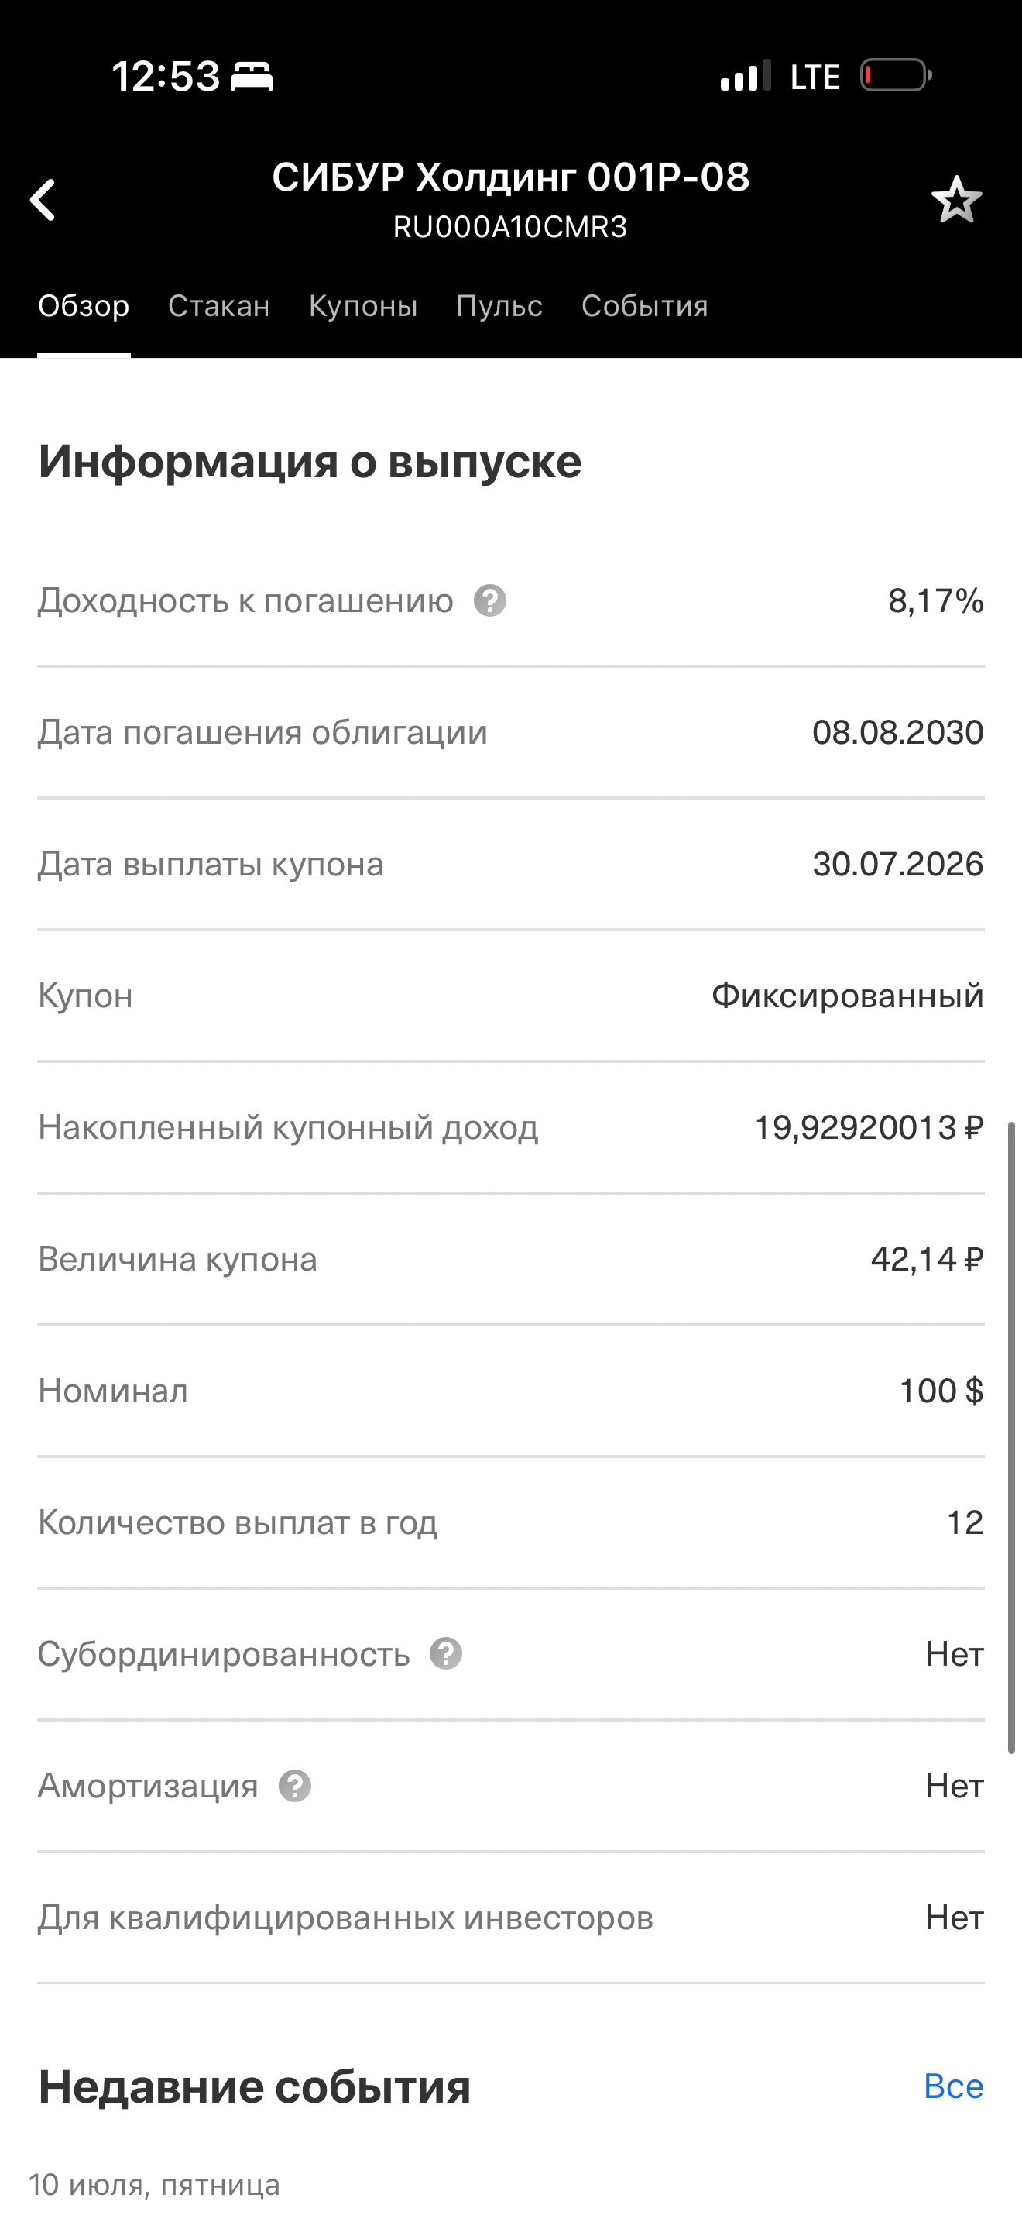
Task: Select the Обзор tab
Action: tap(84, 305)
